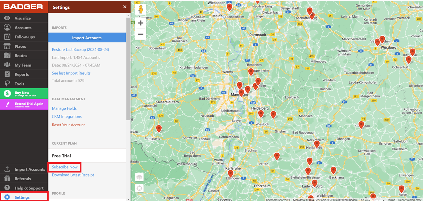Zoom in on the map
423x201 pixels.
coord(141,23)
